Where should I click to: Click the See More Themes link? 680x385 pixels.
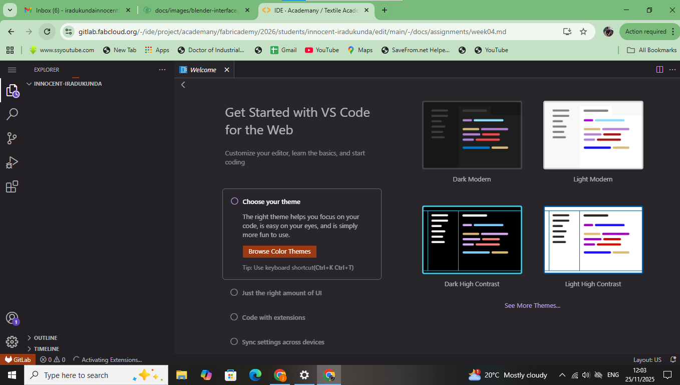[532, 306]
